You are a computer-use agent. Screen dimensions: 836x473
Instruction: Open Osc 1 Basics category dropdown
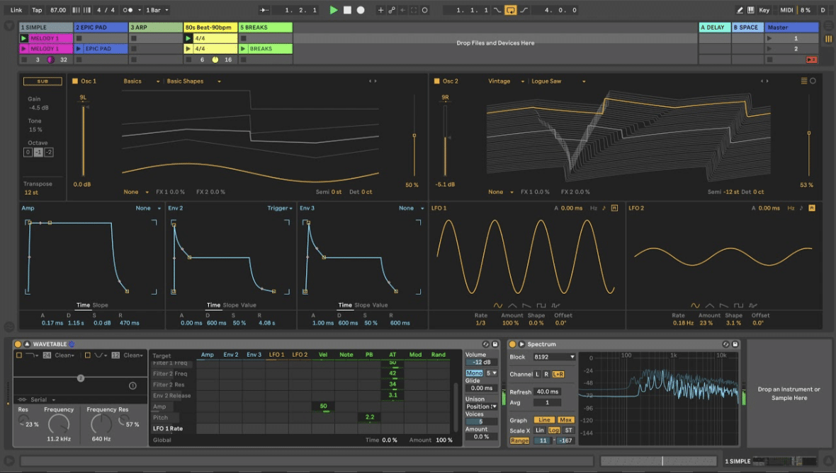pos(141,81)
